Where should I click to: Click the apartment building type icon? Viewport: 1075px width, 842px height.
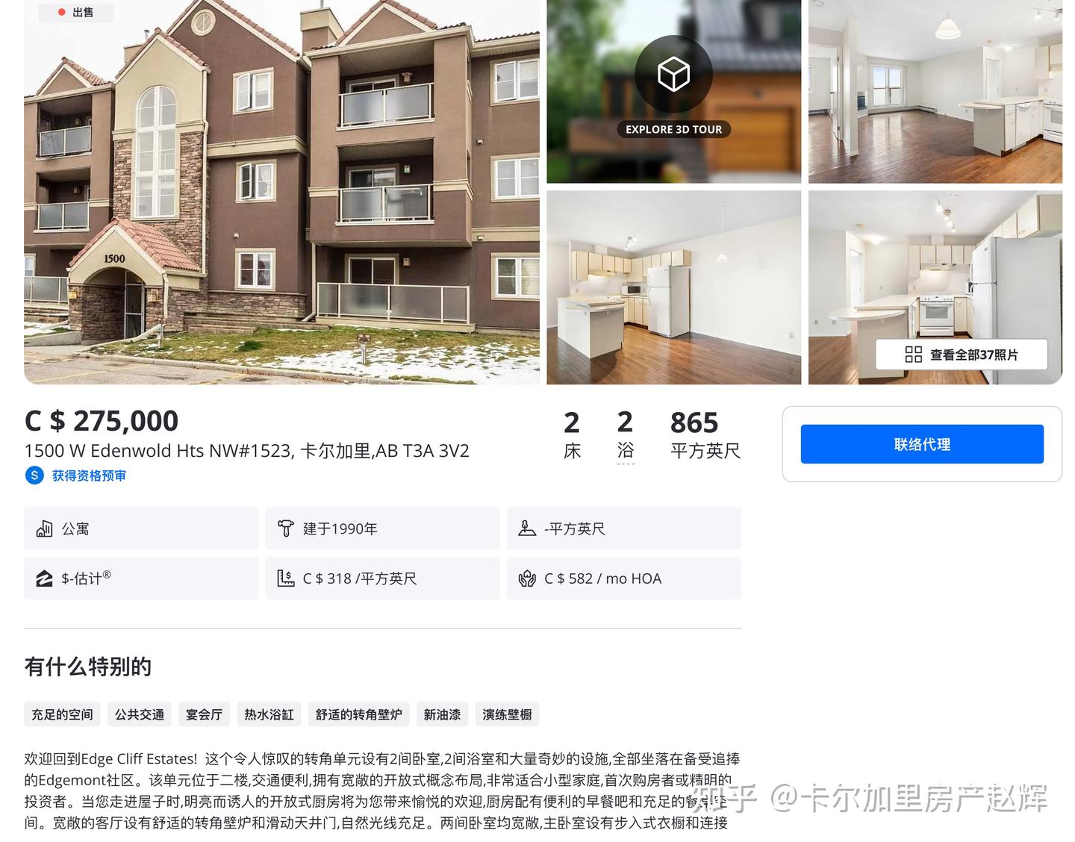(x=44, y=528)
